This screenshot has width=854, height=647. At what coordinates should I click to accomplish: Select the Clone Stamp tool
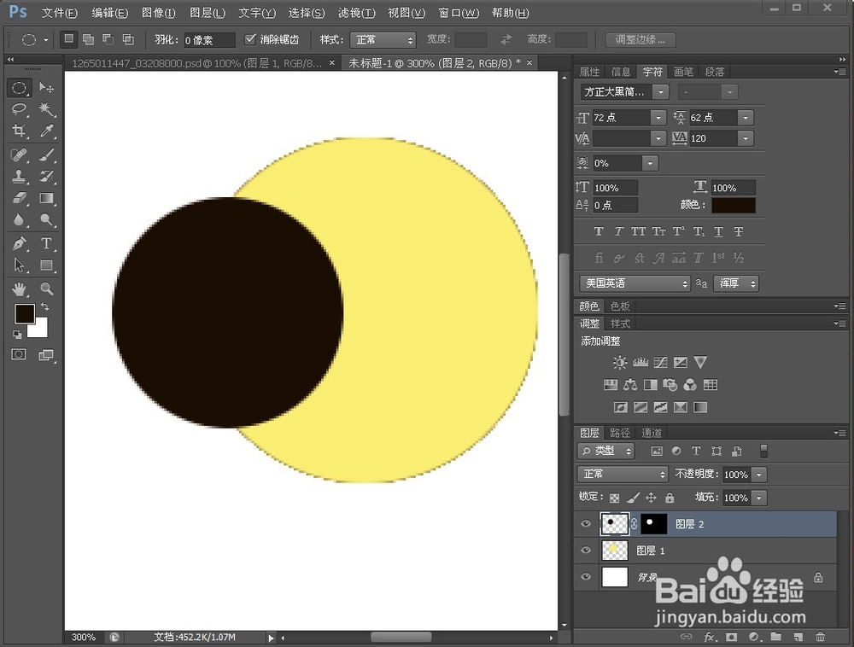(19, 177)
